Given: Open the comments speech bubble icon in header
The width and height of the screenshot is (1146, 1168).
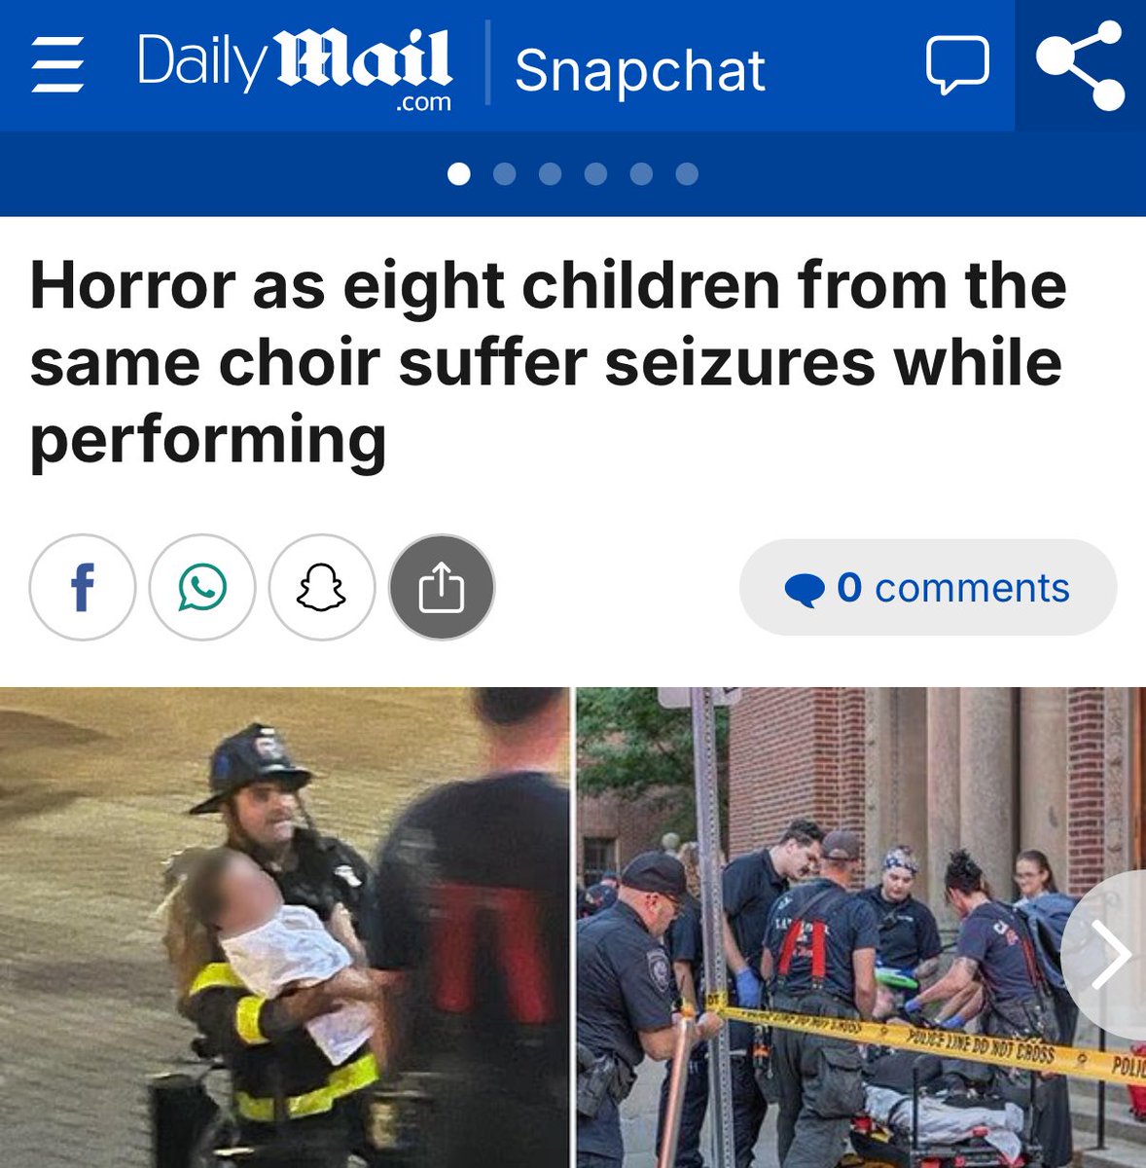Looking at the screenshot, I should [957, 66].
